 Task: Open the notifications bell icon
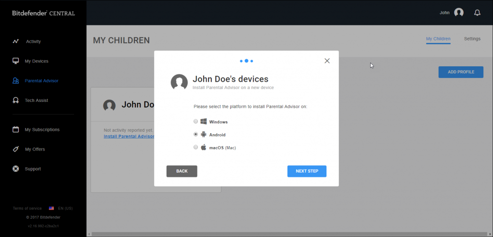tap(477, 12)
